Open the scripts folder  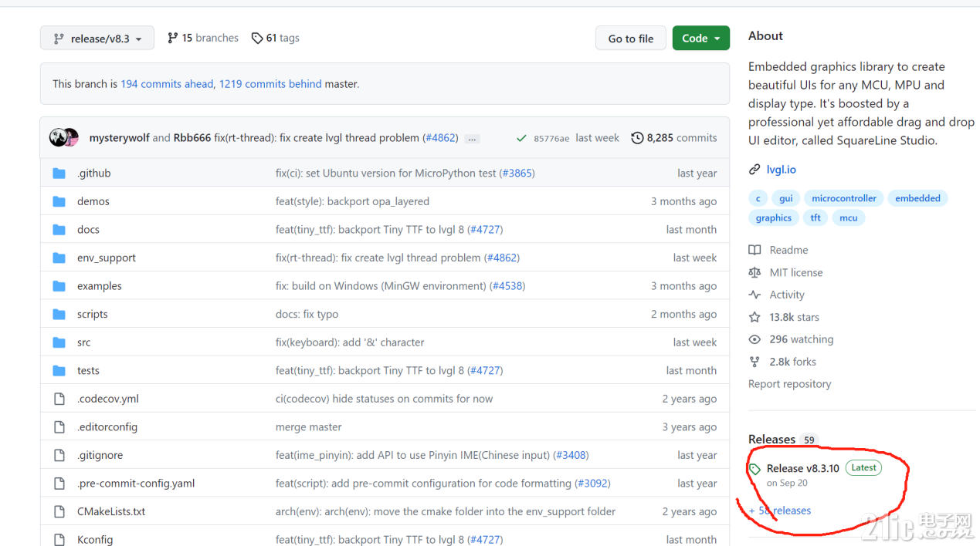tap(93, 314)
